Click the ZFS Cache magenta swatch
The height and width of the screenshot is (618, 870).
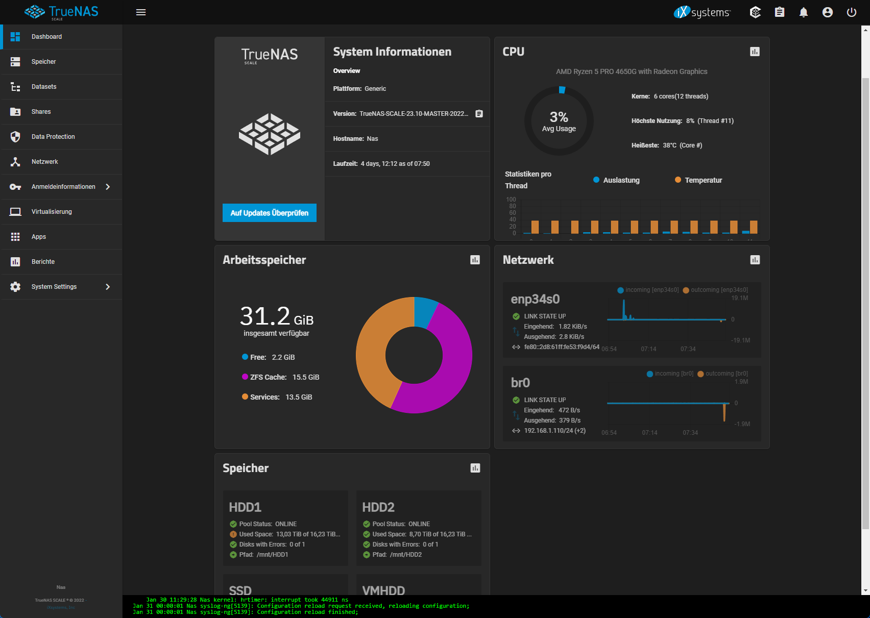(x=245, y=377)
